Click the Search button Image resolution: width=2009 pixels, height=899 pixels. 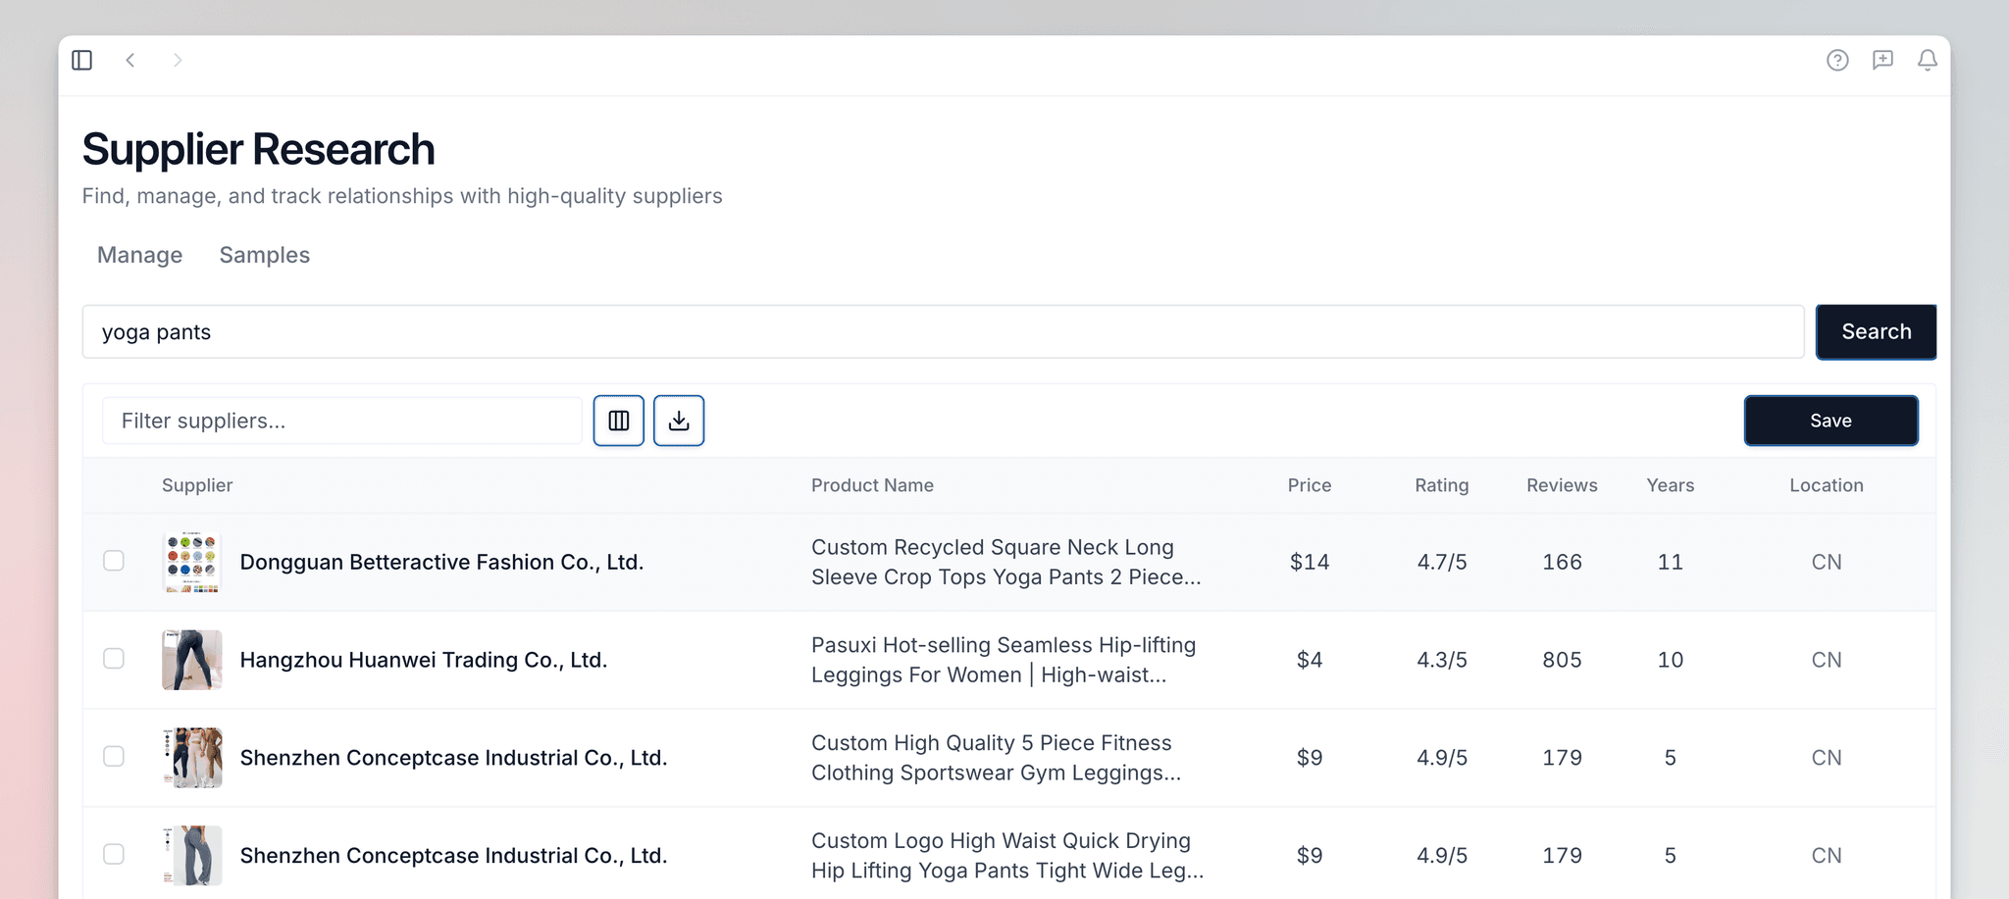(1876, 332)
